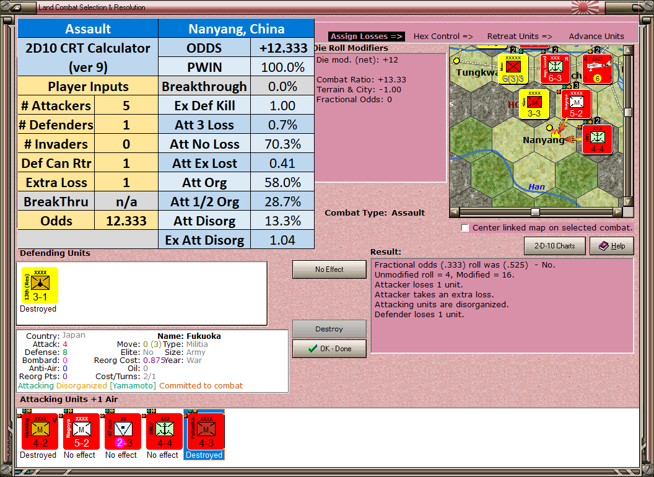Click the Han river label on map
This screenshot has width=654, height=477.
[536, 186]
